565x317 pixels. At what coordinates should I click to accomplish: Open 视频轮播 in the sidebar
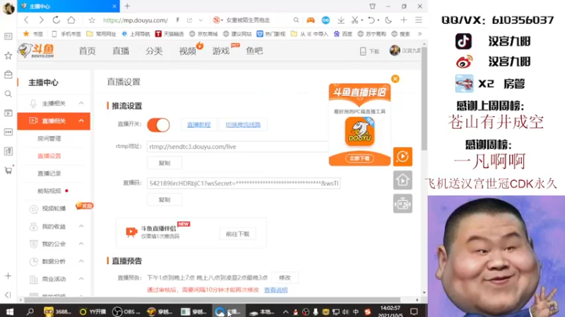tap(54, 209)
